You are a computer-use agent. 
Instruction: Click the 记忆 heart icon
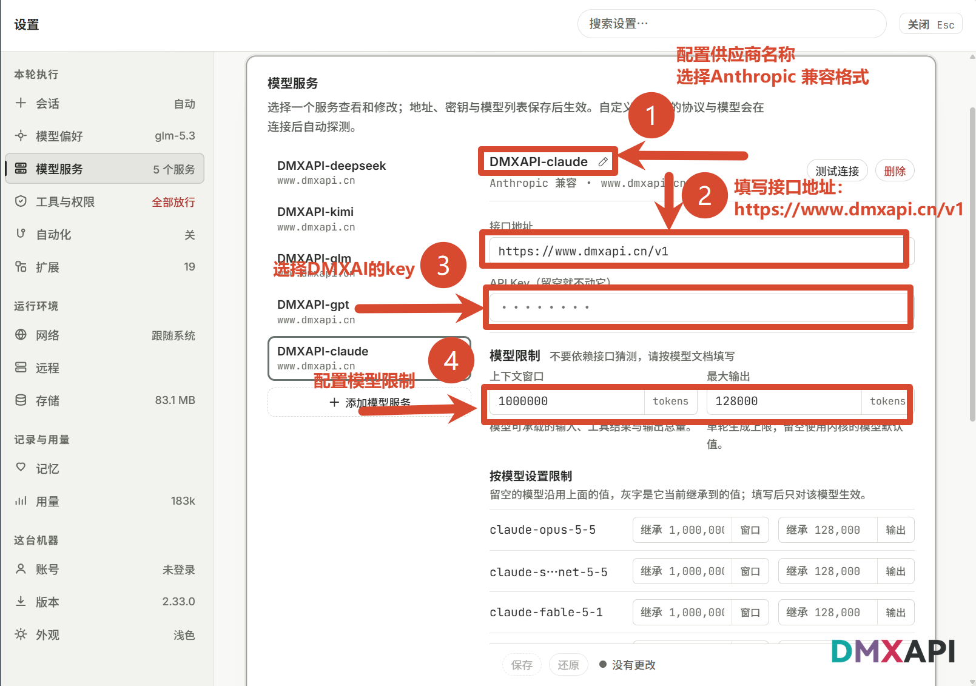(x=21, y=468)
